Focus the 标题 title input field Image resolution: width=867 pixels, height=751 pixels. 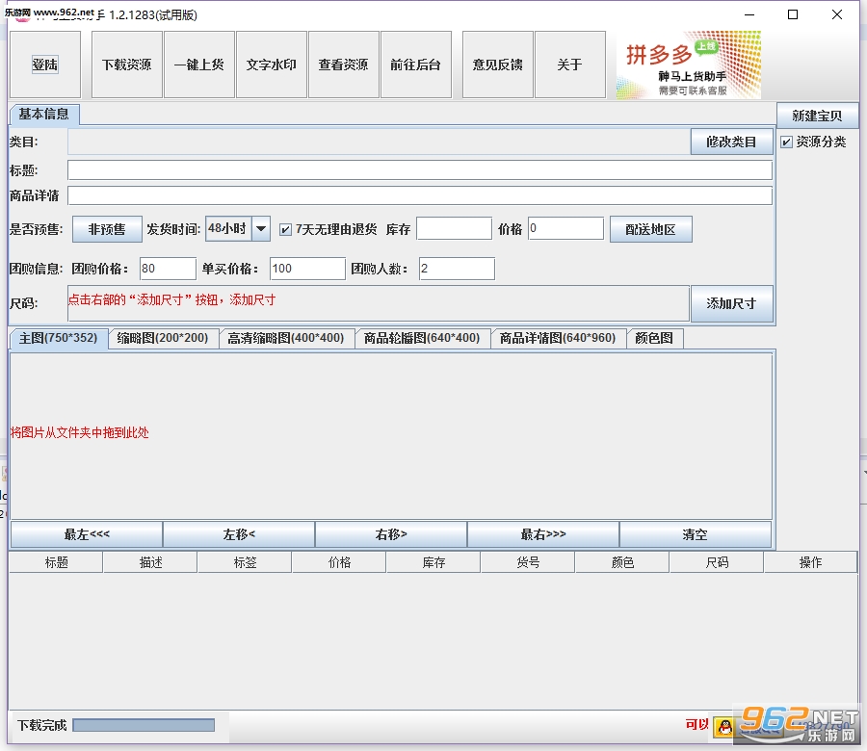tap(420, 170)
